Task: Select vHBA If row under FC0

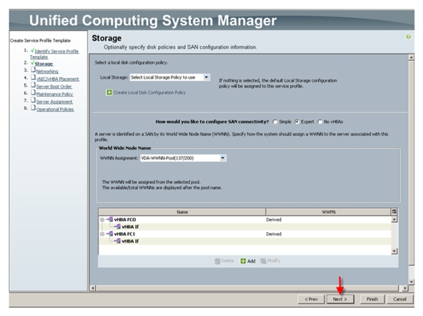Action: [245, 227]
